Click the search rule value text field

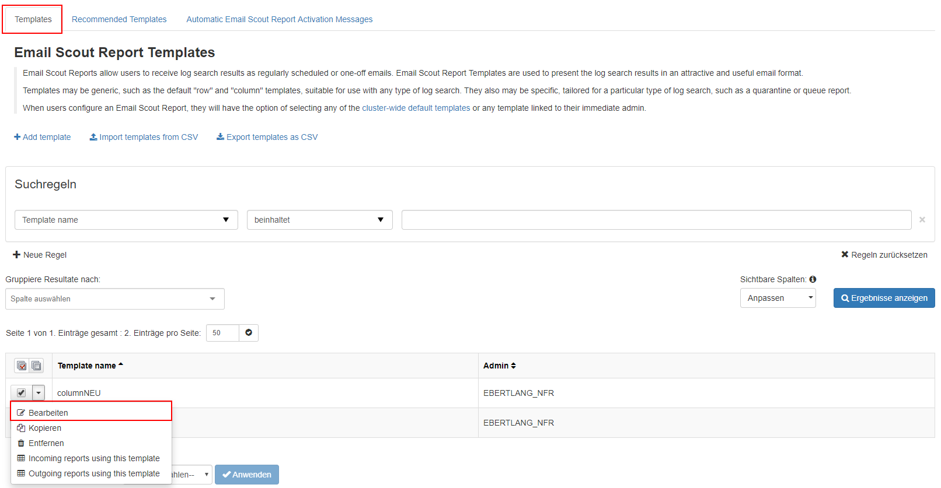coord(656,220)
